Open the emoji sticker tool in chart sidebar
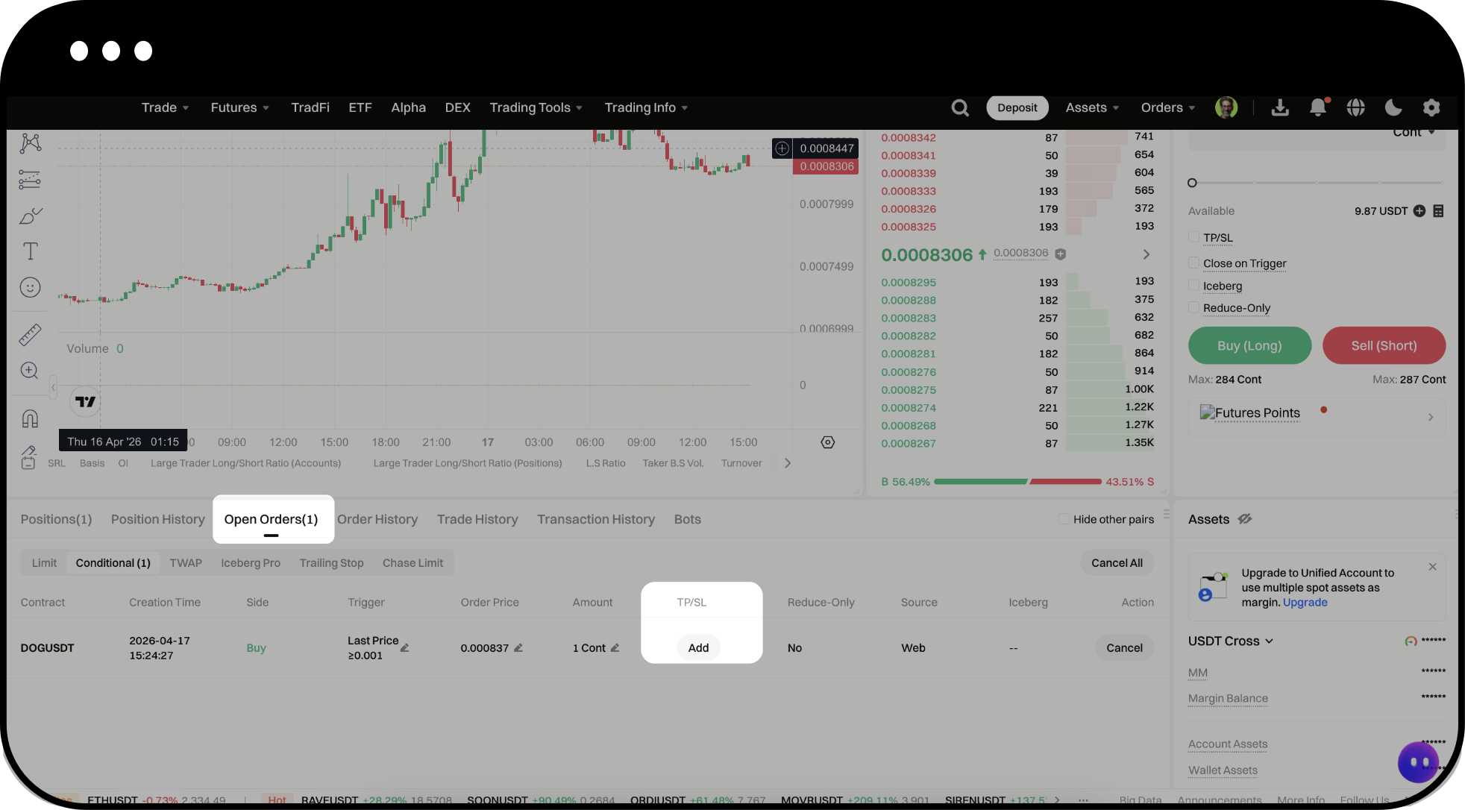The height and width of the screenshot is (810, 1465). (30, 287)
